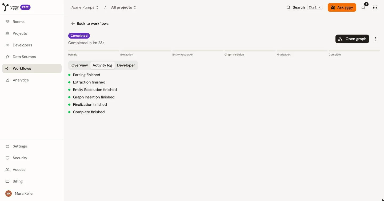The height and width of the screenshot is (201, 384).
Task: Select the Activity log tab
Action: (102, 65)
